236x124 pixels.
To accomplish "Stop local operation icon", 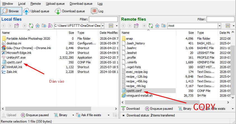I will (x=25, y=26).
